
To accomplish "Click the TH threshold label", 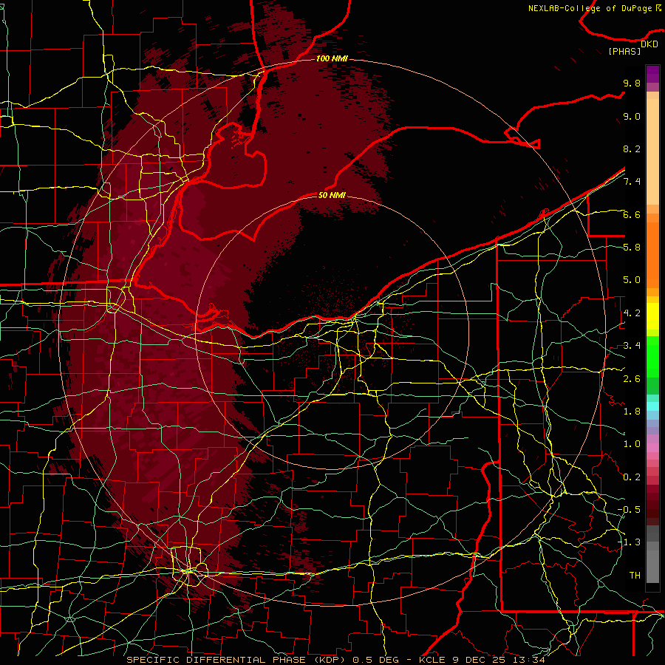I will click(x=635, y=576).
